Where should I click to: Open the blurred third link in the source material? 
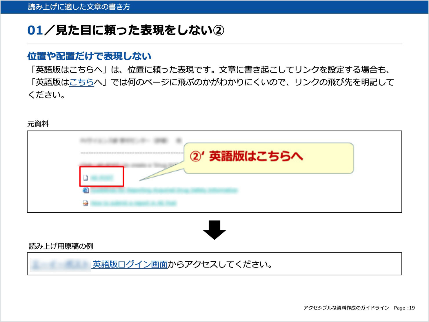(x=134, y=203)
